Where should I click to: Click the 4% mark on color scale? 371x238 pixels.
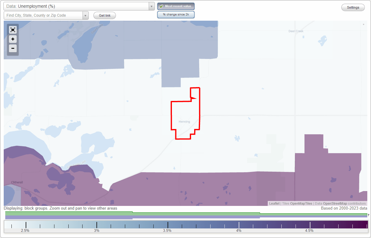[239, 230]
